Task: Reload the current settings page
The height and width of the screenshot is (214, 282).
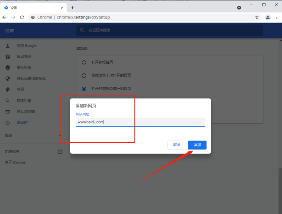Action: tap(22, 17)
